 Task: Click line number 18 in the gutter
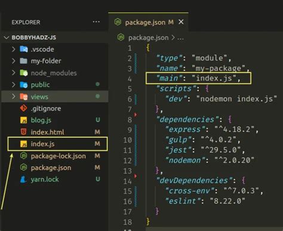(127, 222)
